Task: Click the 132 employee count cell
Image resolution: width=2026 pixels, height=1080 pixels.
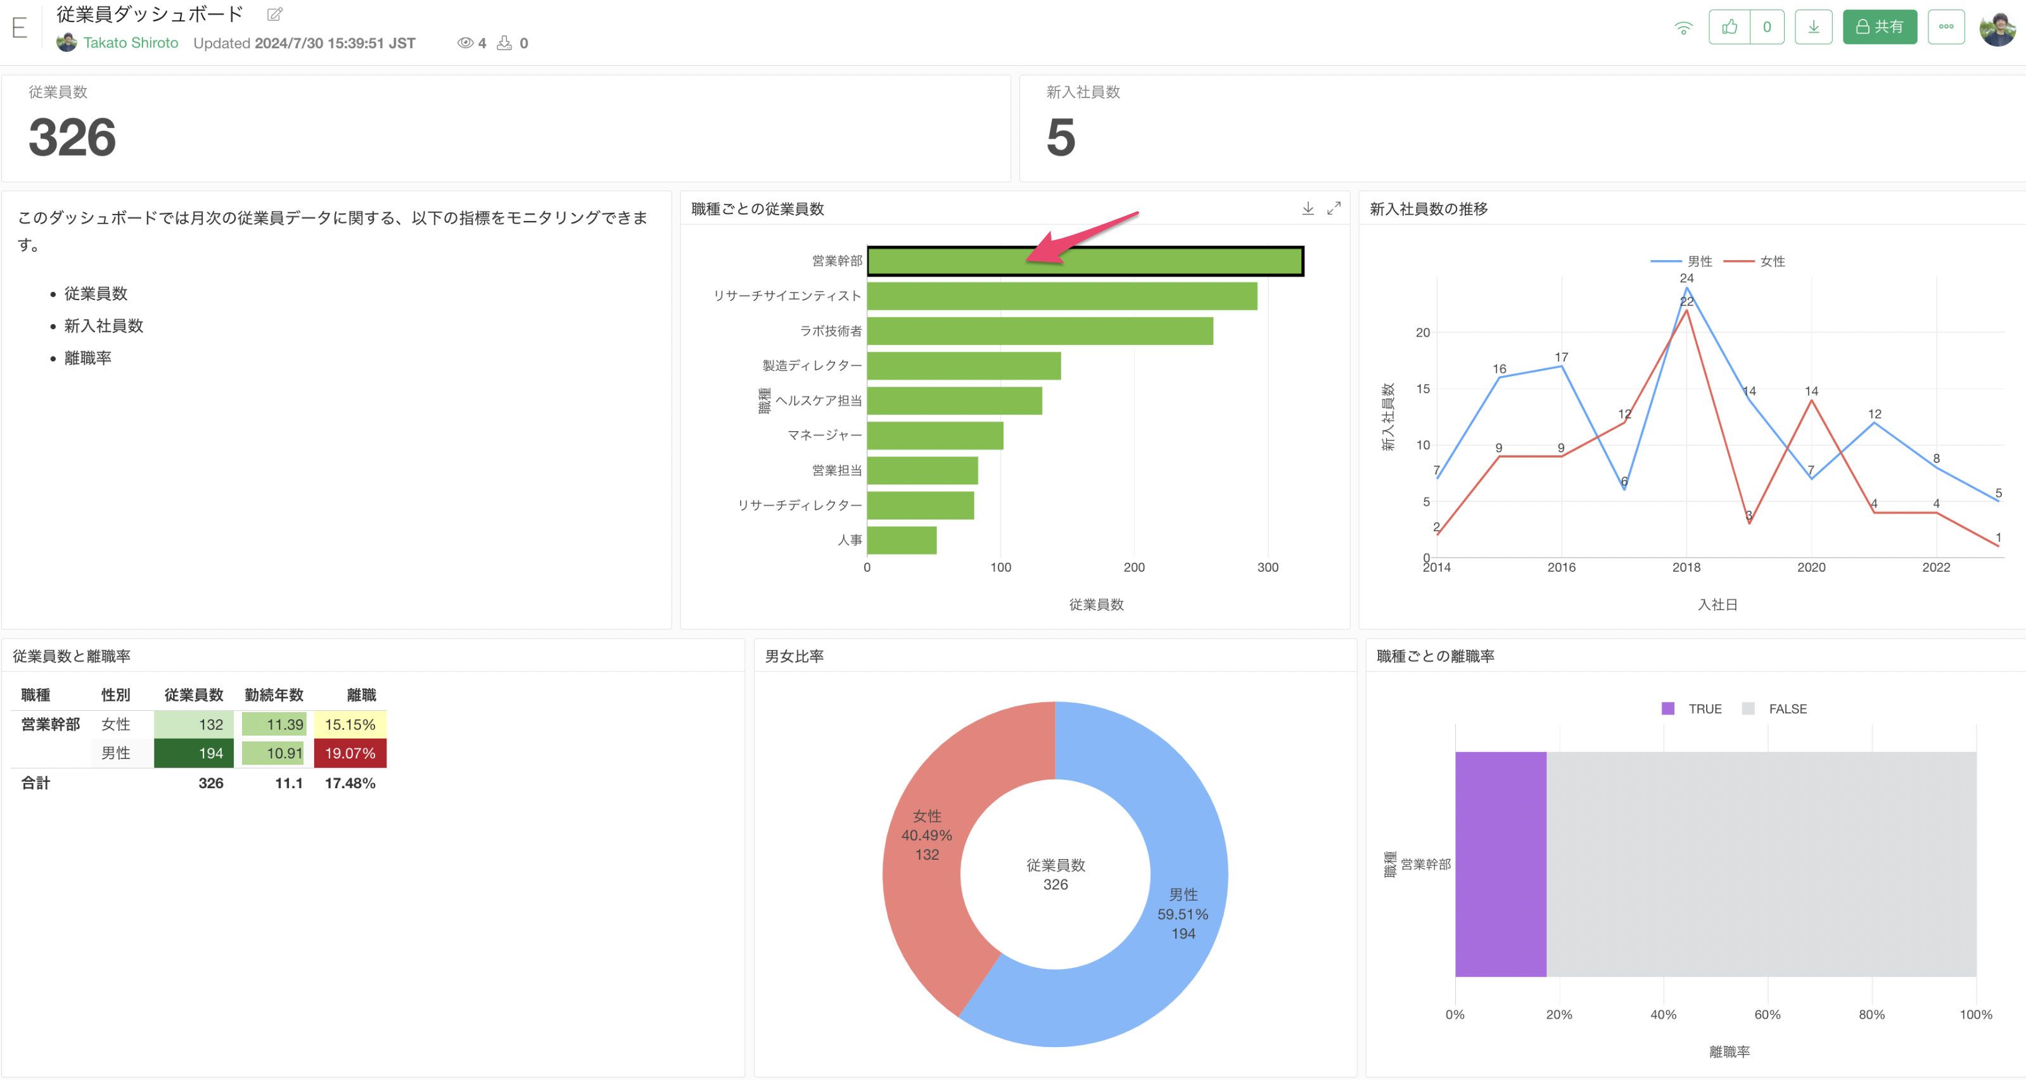Action: 193,724
